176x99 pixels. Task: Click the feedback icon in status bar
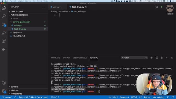coord(168,97)
